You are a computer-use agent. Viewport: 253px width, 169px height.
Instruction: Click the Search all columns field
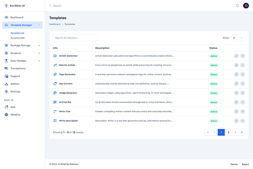(x=75, y=38)
